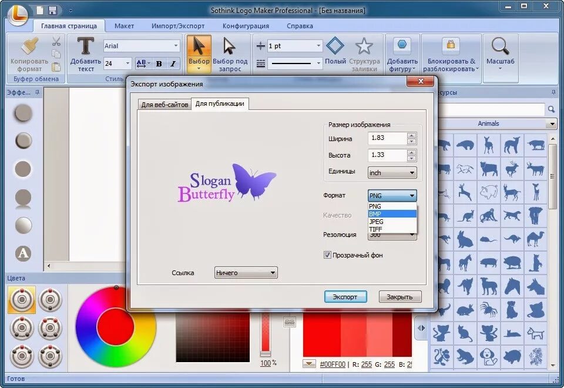Image resolution: width=564 pixels, height=388 pixels.
Task: Pick the dark red swatch in palette
Action: pyautogui.click(x=402, y=335)
